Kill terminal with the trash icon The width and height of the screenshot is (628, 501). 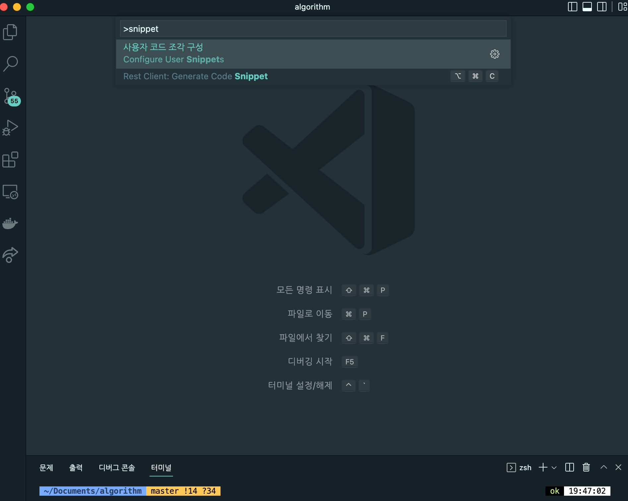click(586, 468)
